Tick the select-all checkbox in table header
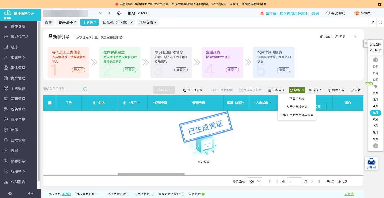 tap(50, 103)
